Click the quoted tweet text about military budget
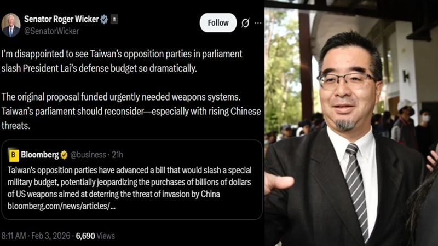This screenshot has height=246, width=438. (129, 182)
